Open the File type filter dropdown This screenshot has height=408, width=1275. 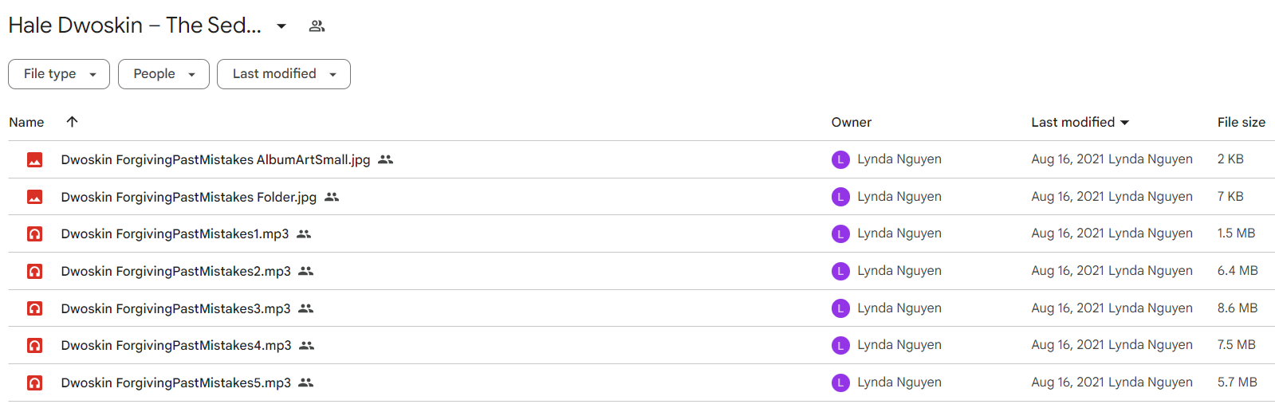pos(59,74)
